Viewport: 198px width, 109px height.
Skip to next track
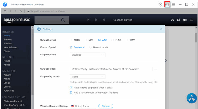[104, 20]
